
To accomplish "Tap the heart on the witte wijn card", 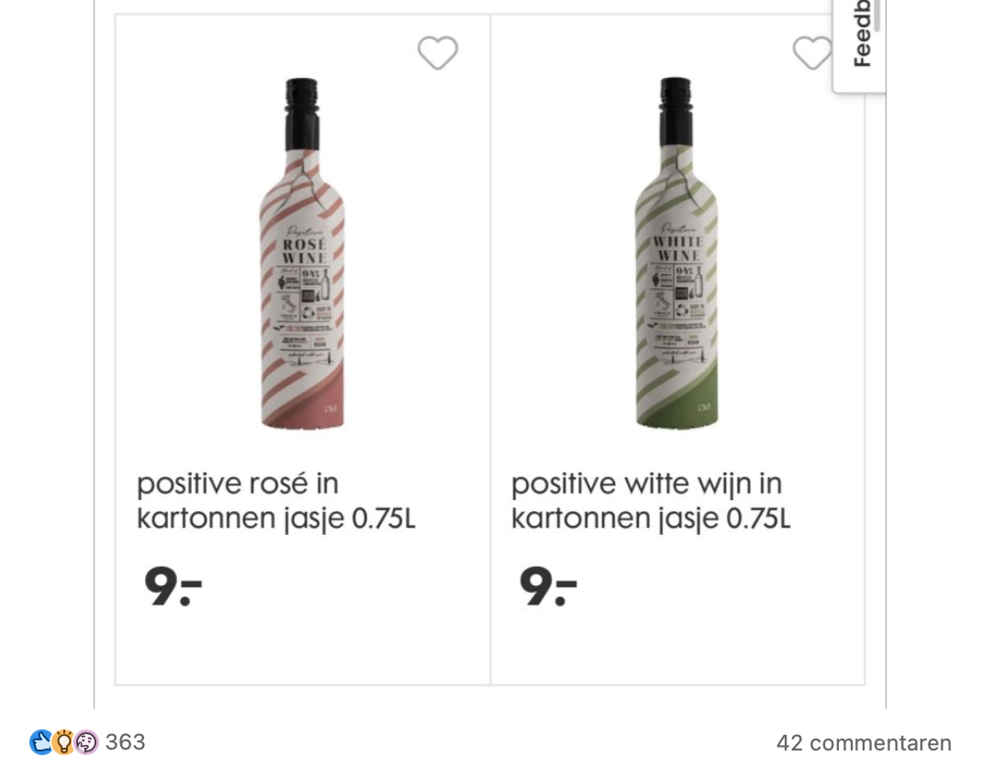I will point(812,53).
